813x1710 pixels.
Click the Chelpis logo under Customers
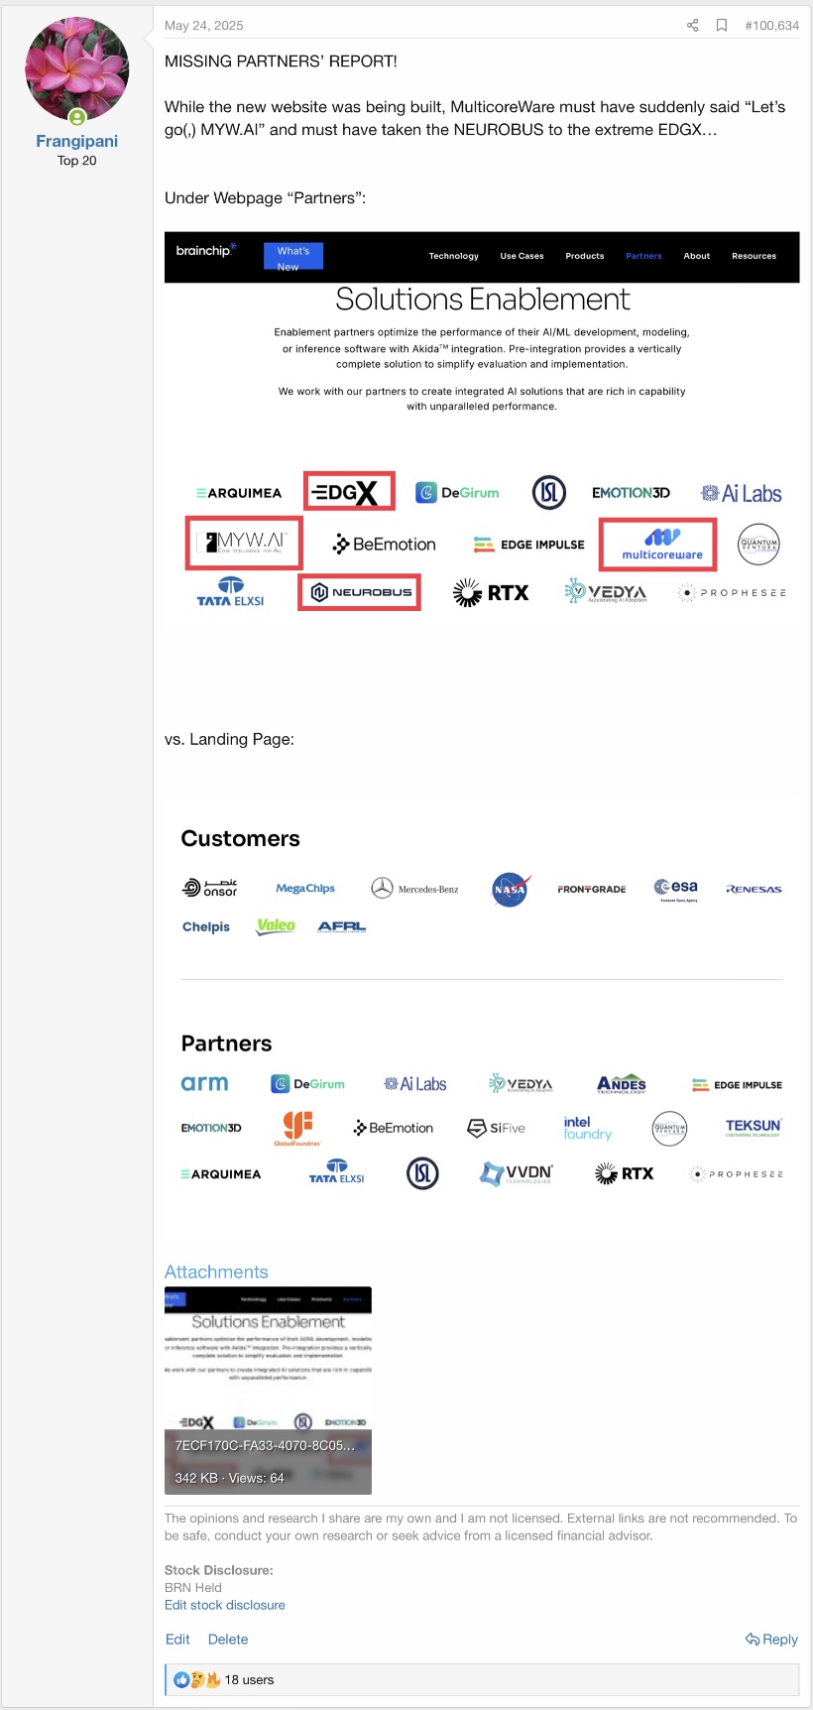click(206, 926)
